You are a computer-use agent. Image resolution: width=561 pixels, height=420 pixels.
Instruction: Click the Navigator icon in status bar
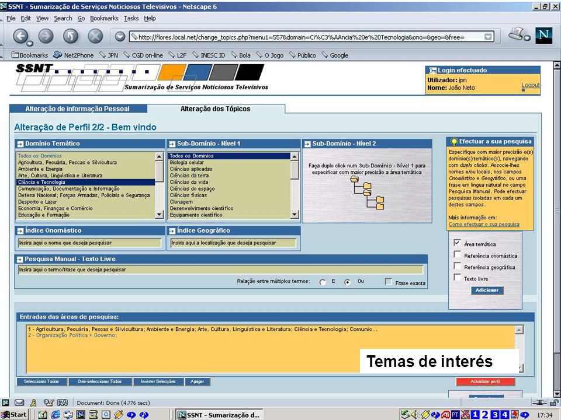(6, 402)
